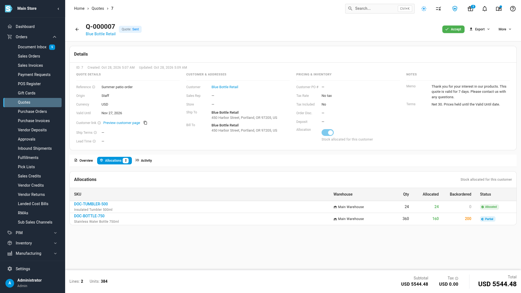521x293 pixels.
Task: Copy the customer link with the clipboard icon
Action: point(145,123)
